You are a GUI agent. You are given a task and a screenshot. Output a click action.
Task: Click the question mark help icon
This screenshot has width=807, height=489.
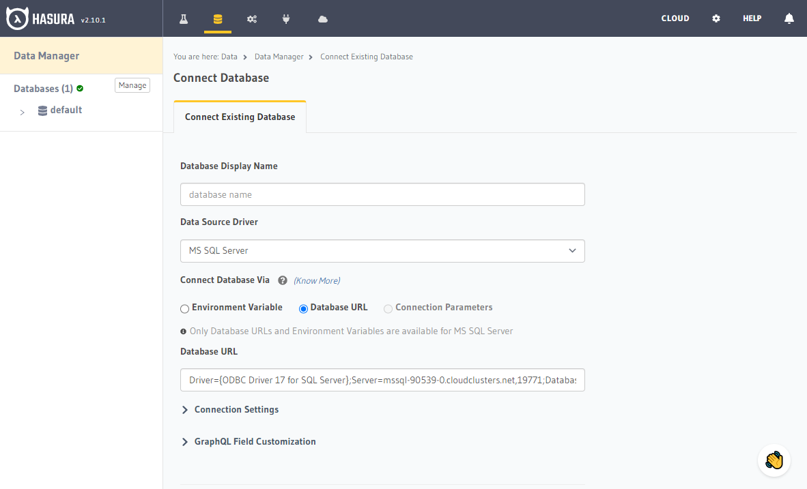coord(283,280)
